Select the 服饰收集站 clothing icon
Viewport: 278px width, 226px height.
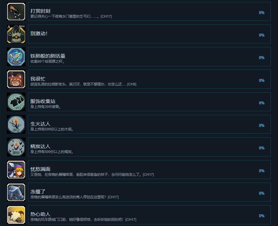[16, 102]
